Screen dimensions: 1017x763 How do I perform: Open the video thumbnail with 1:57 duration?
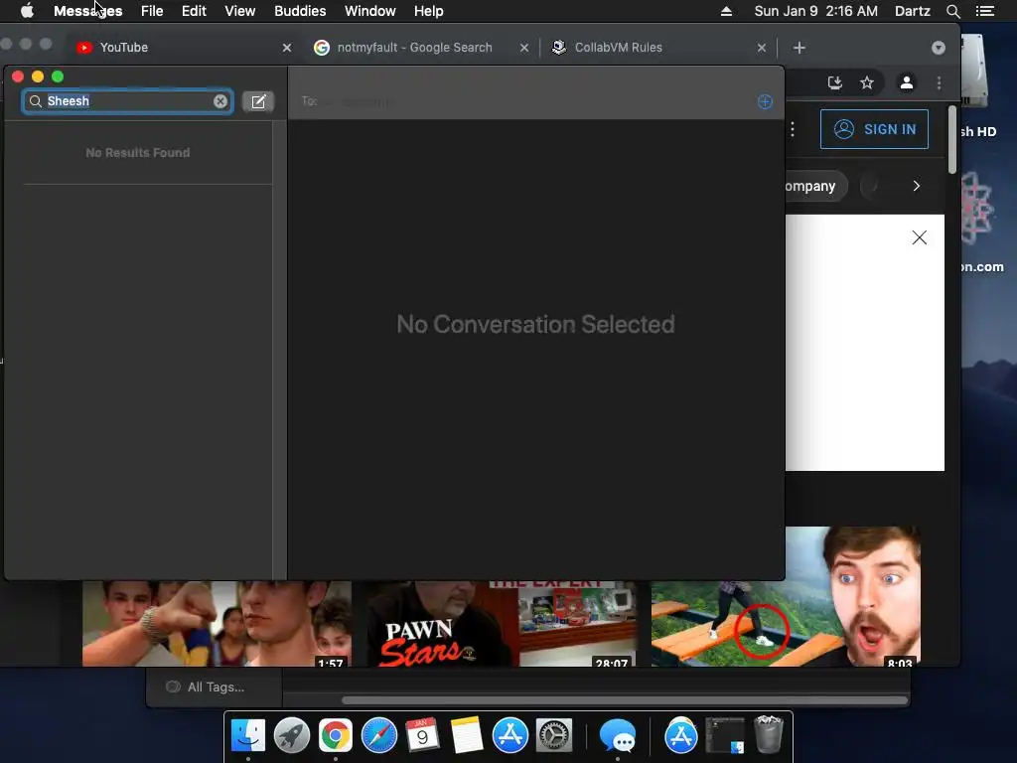pos(217,624)
